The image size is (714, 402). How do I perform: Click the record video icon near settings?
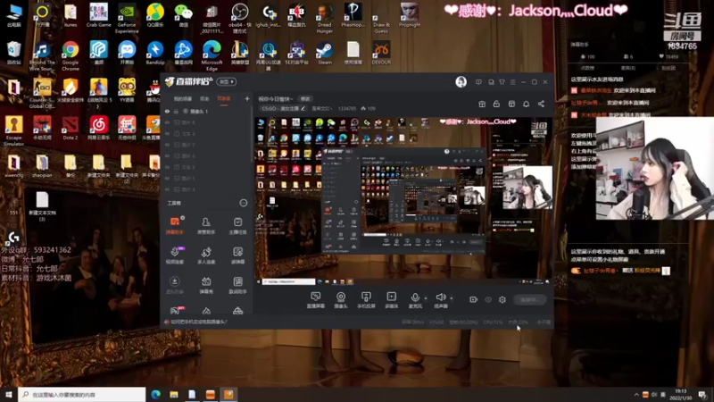[474, 299]
